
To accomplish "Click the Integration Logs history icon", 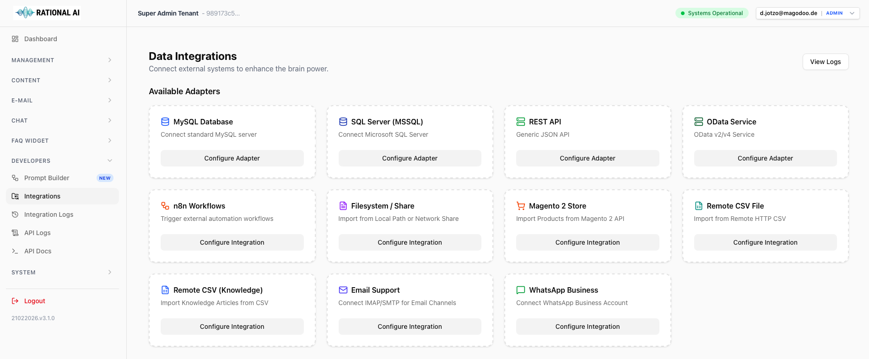I will (x=15, y=214).
